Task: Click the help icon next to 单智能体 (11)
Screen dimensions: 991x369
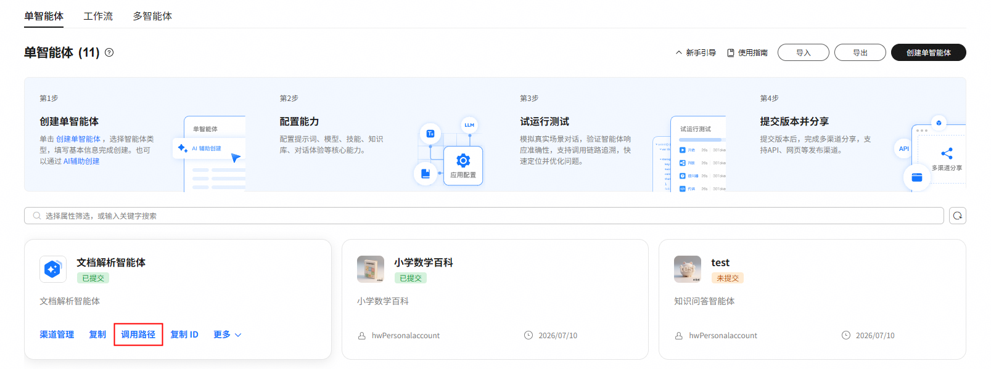Action: pyautogui.click(x=109, y=52)
